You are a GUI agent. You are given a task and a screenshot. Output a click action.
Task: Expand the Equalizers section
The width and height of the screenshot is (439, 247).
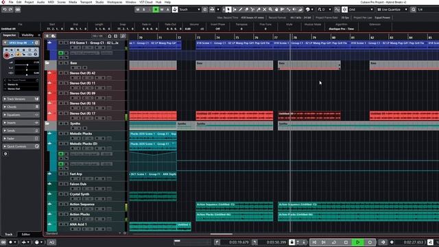pos(21,115)
